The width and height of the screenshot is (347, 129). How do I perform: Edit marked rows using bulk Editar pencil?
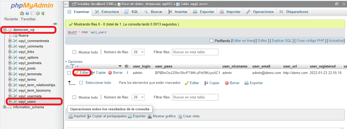[x=192, y=83]
